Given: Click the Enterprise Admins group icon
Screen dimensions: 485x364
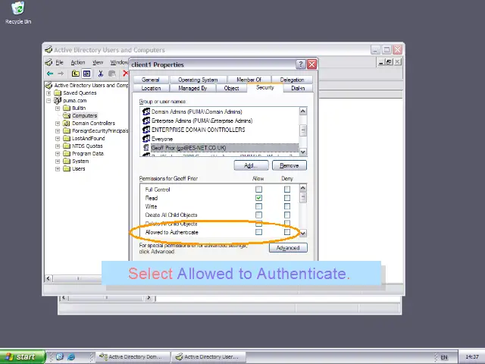Looking at the screenshot, I should tap(146, 121).
